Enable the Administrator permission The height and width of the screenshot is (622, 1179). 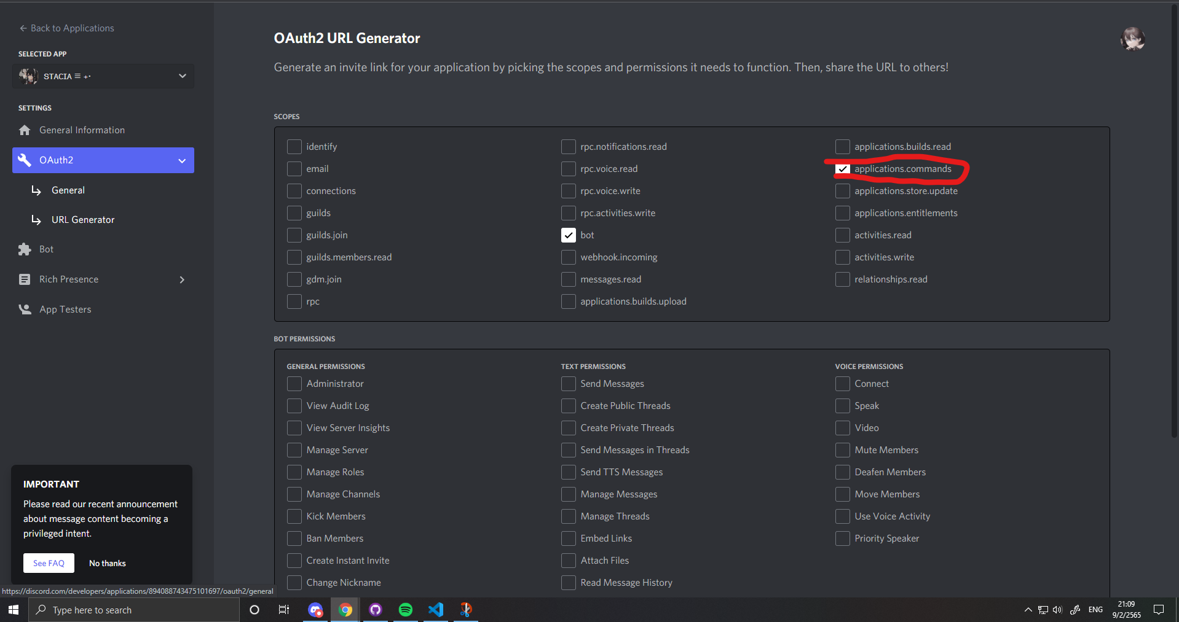294,384
